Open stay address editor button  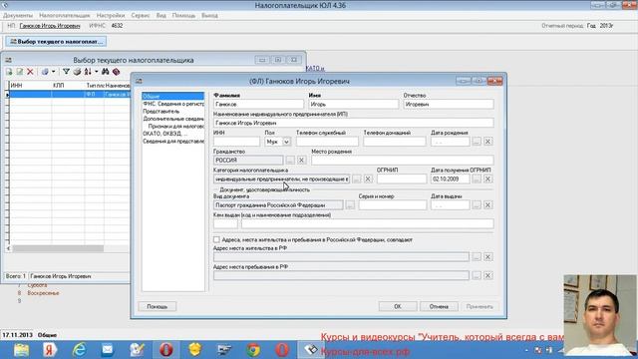click(477, 275)
